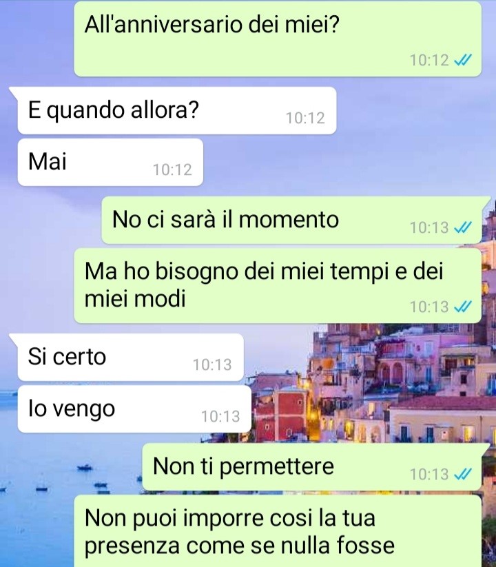Viewport: 496px width, 567px height.
Task: Tap the "All'anniversario dei miei?" sent bubble
Action: (x=278, y=39)
